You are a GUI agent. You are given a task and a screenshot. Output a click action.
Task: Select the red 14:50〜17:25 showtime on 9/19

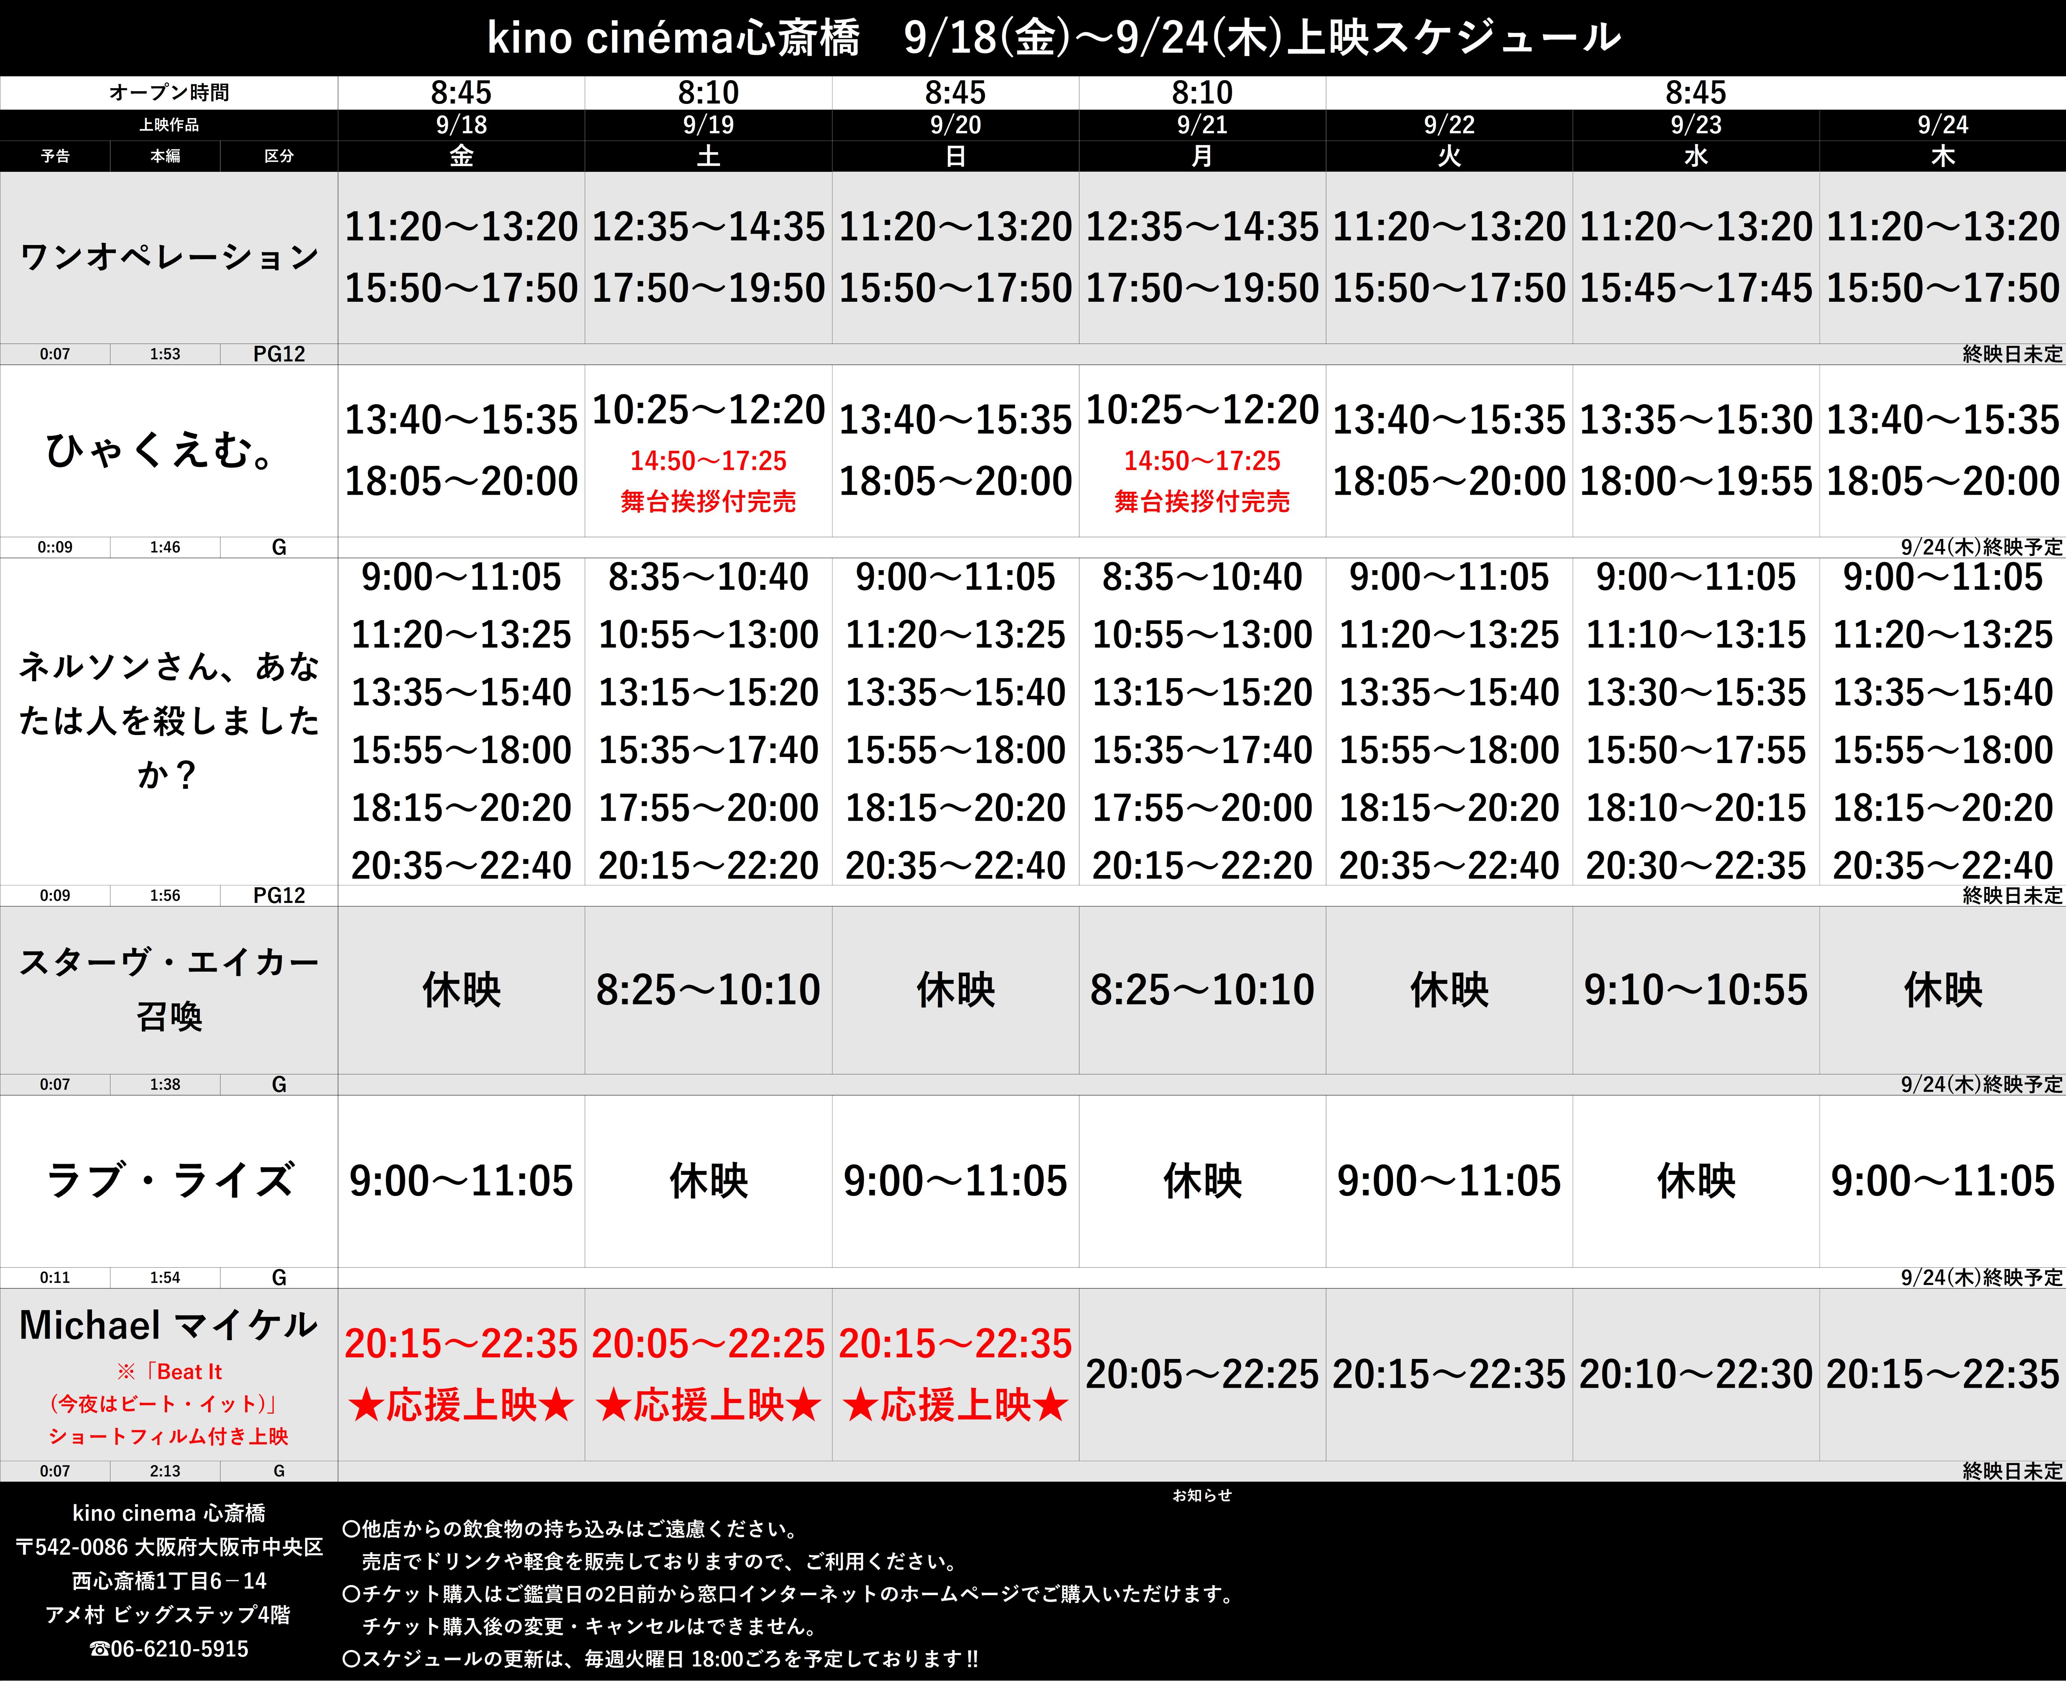(x=708, y=461)
